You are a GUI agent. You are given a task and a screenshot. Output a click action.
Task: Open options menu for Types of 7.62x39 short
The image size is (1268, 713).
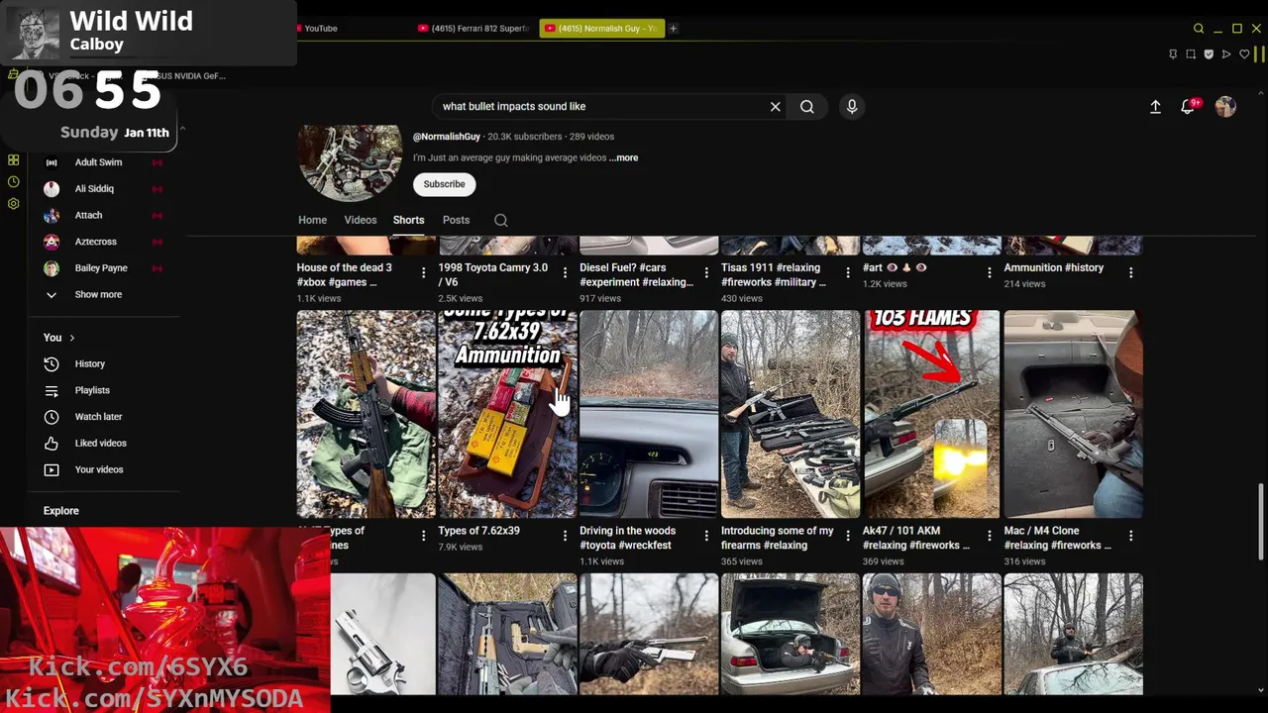565,536
